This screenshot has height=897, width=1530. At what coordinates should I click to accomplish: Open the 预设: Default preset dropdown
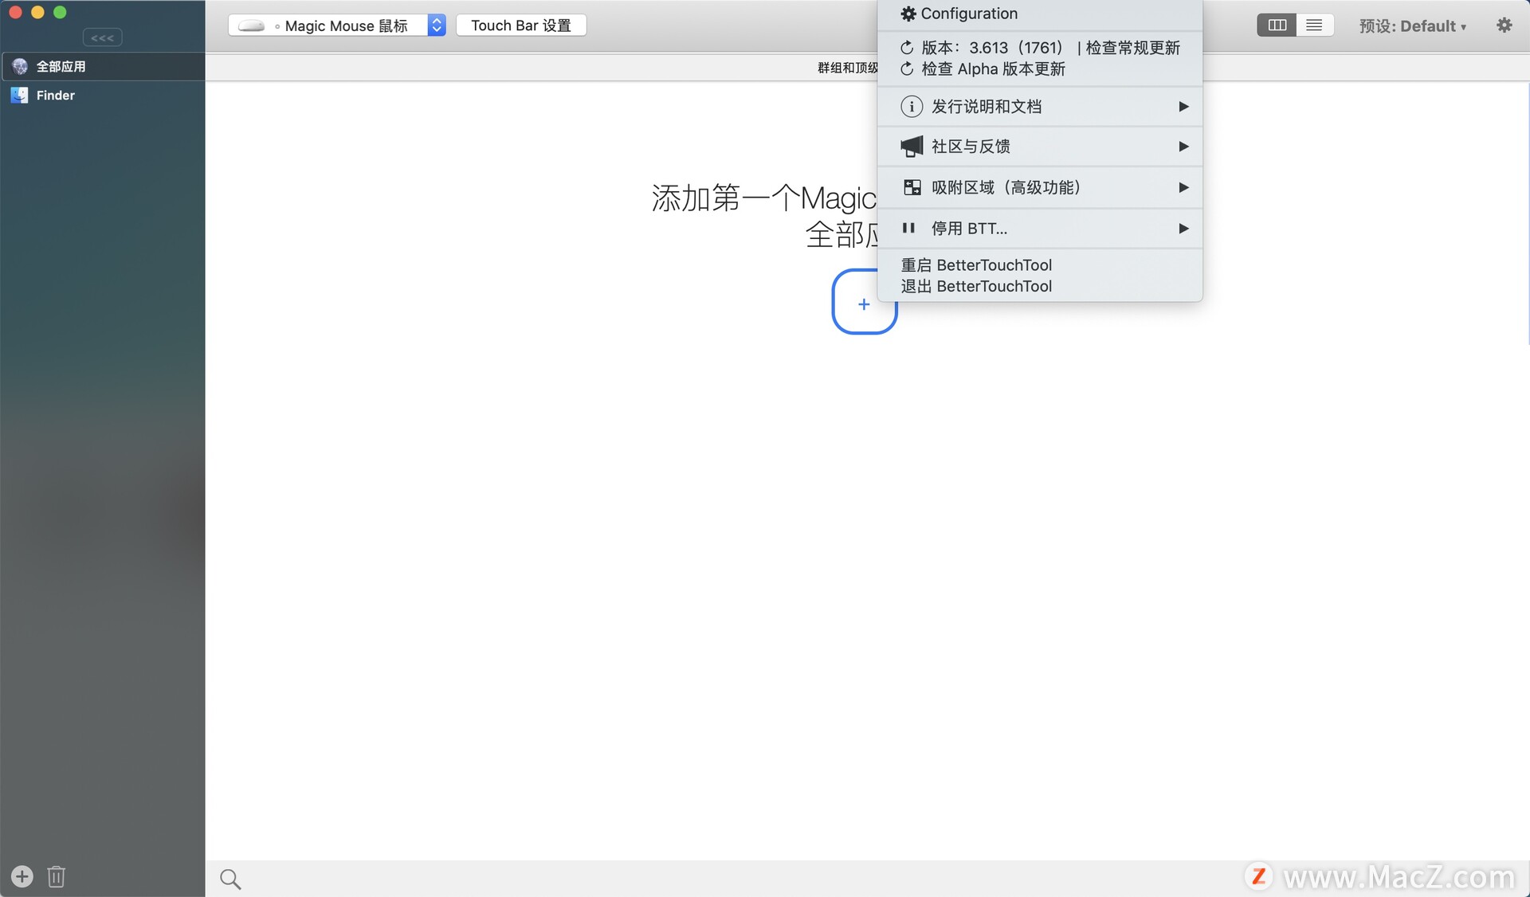(1412, 25)
